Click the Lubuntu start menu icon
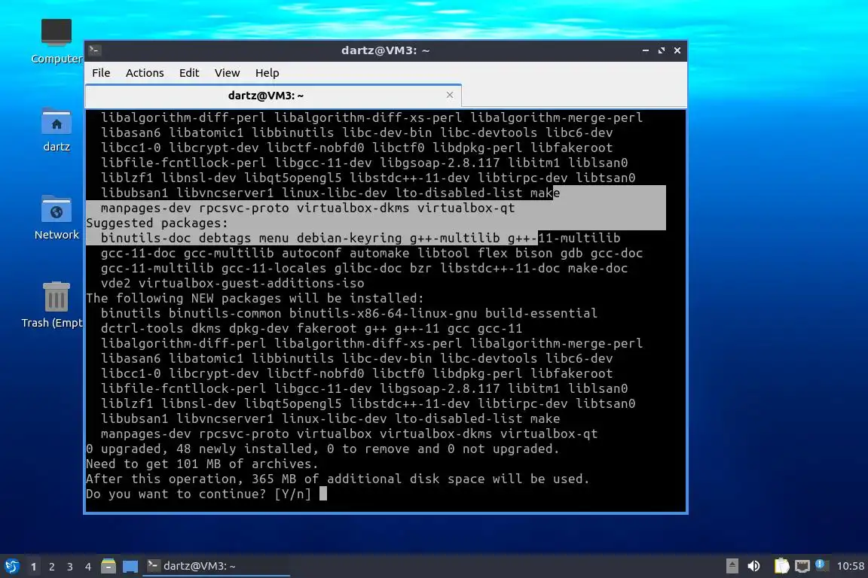 pos(11,566)
